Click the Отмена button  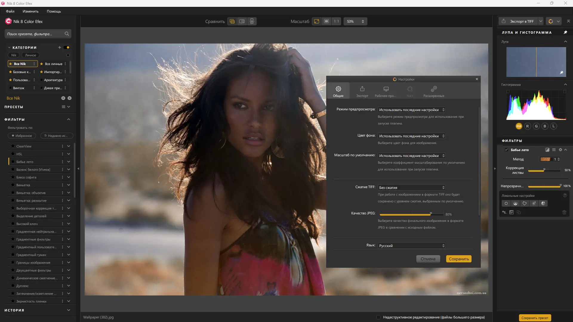point(428,259)
